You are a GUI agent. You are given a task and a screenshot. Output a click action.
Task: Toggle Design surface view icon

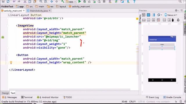144,15
